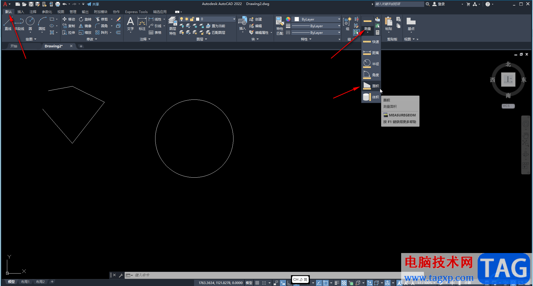This screenshot has height=286, width=533.
Task: Open the 插入 (Insert) ribbon tab
Action: pyautogui.click(x=21, y=12)
